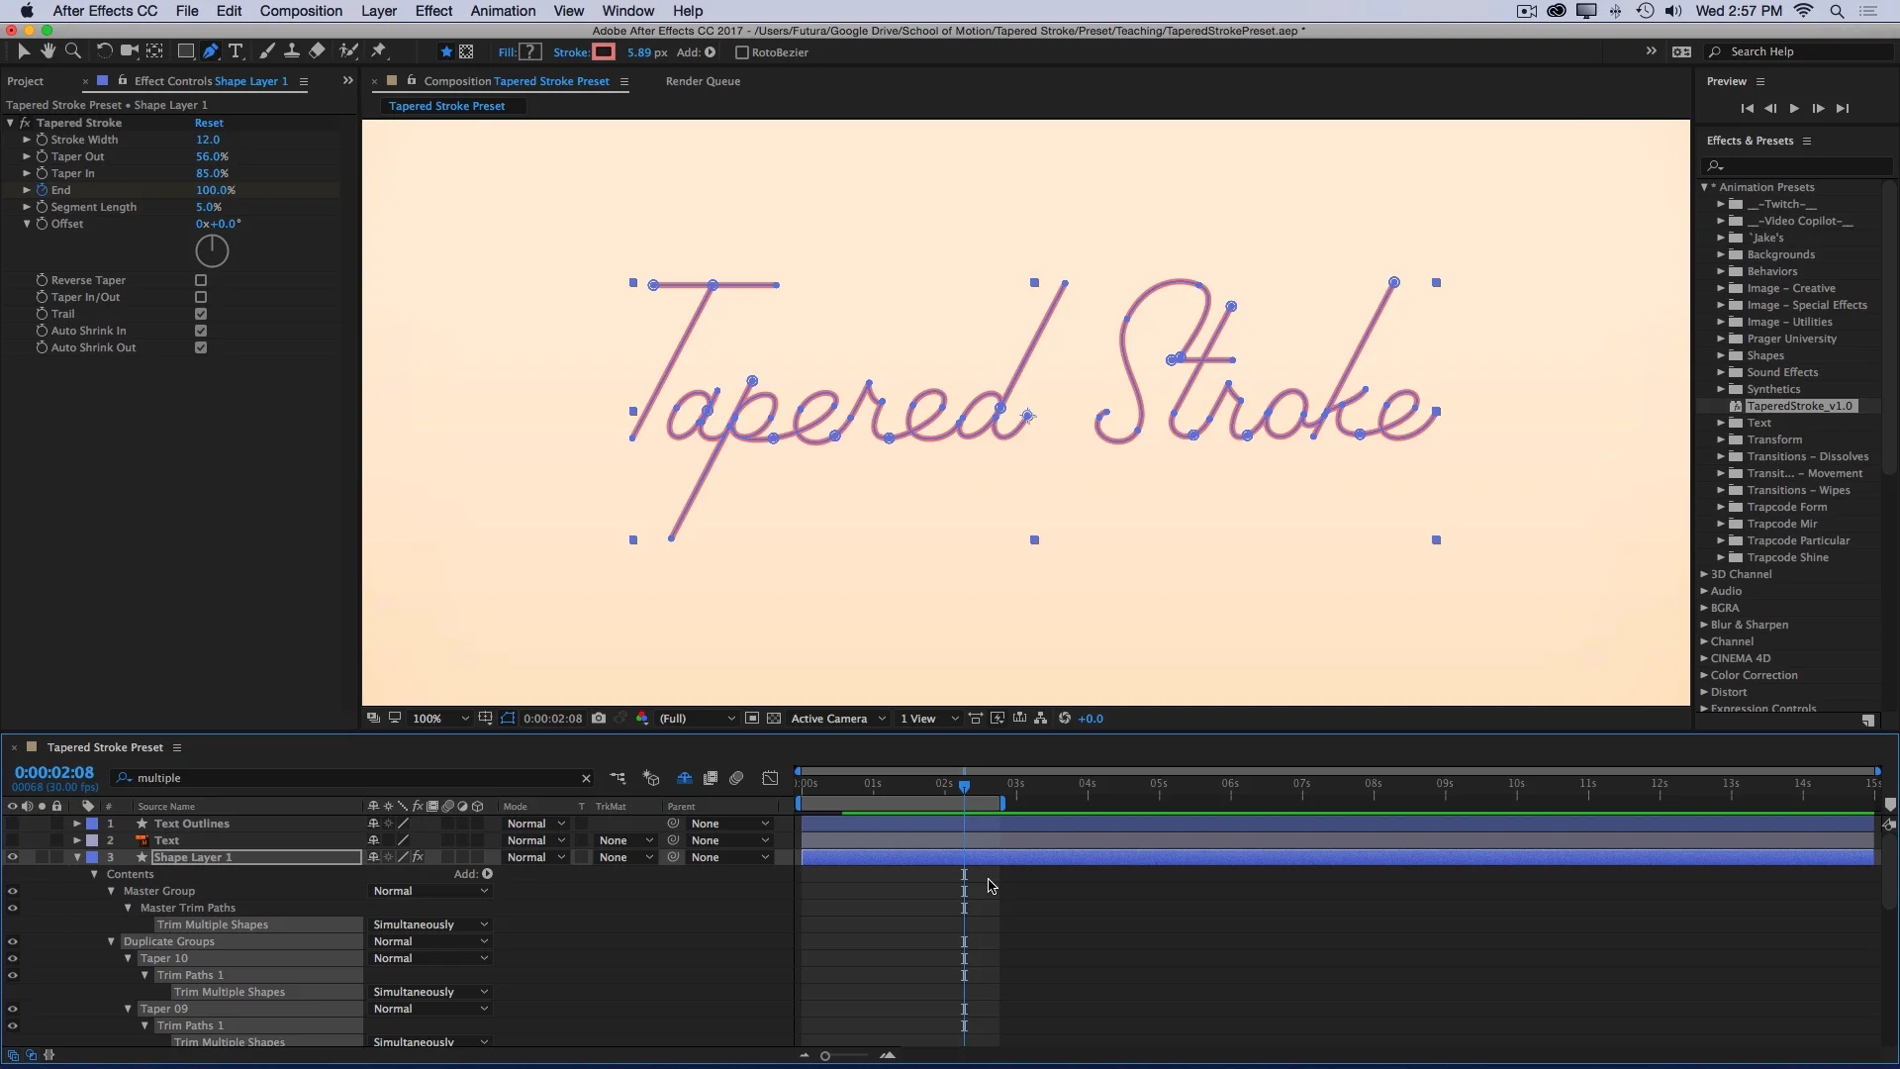This screenshot has height=1069, width=1900.
Task: Select the Zoom magnifier tool
Action: tap(72, 51)
